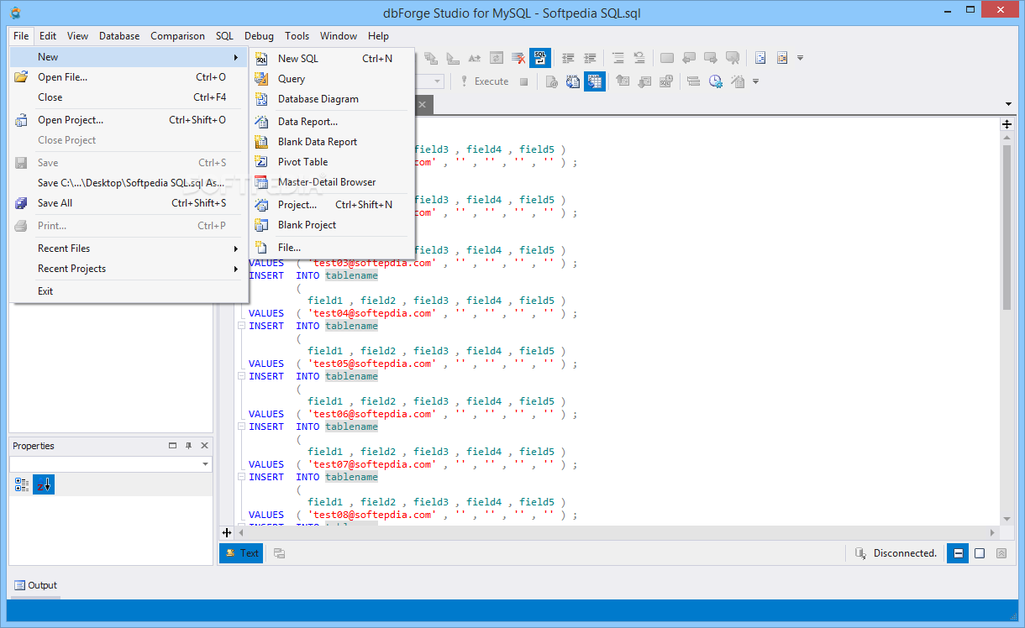Image resolution: width=1025 pixels, height=628 pixels.
Task: Open Project... entry in New submenu
Action: pyautogui.click(x=332, y=205)
